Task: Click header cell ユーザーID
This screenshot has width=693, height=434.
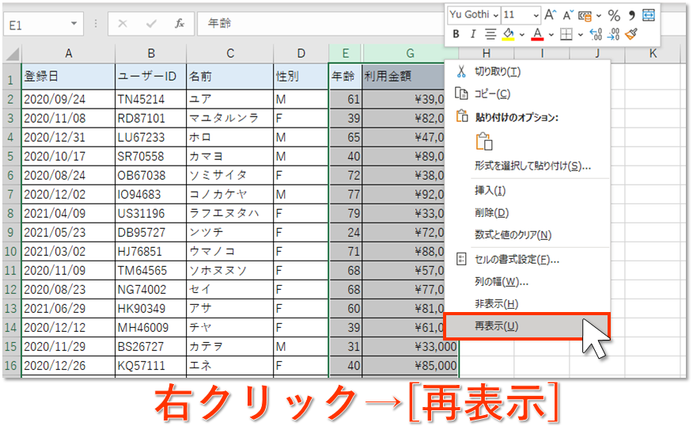Action: point(151,77)
